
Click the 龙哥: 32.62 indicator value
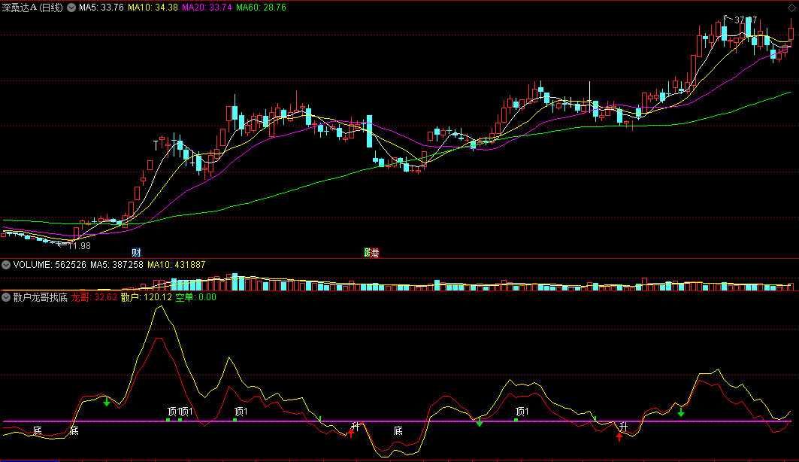point(94,297)
